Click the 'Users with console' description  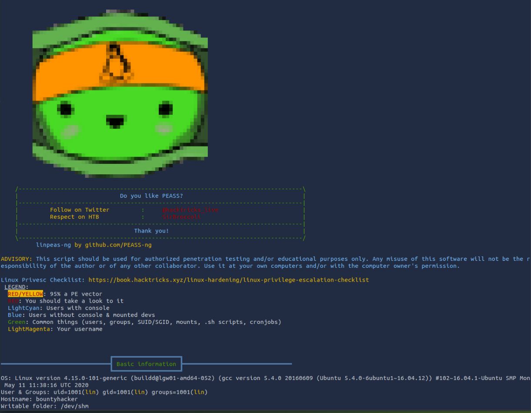tap(78, 308)
